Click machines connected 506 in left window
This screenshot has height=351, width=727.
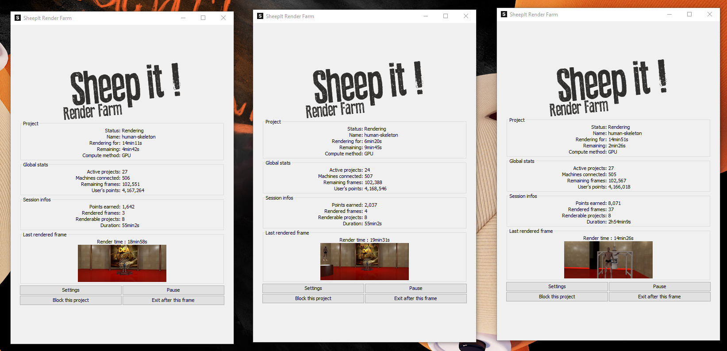[126, 178]
